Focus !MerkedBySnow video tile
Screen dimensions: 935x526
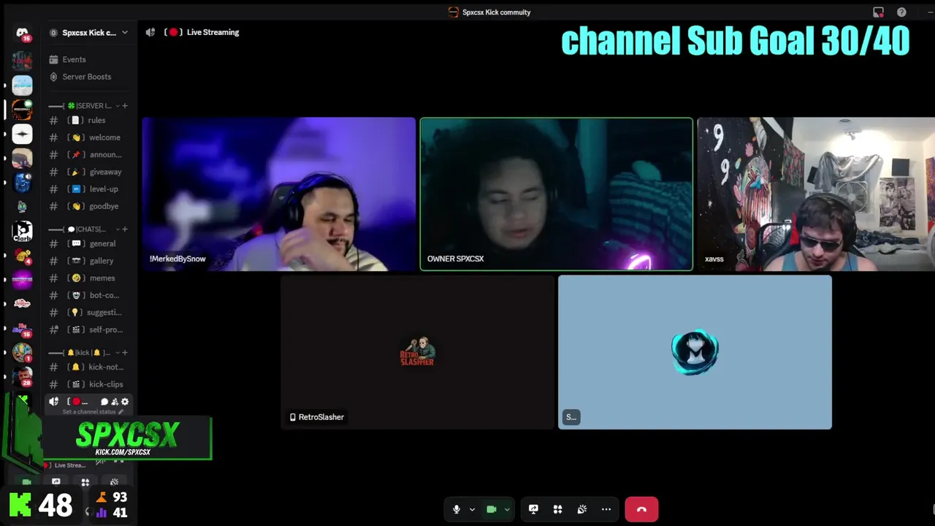click(279, 194)
